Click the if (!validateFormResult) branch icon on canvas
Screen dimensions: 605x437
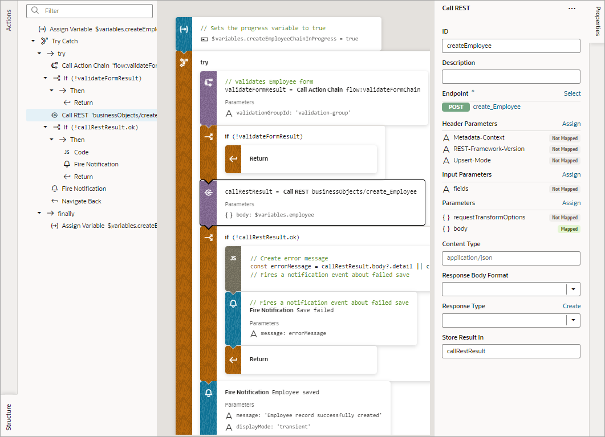tap(208, 136)
